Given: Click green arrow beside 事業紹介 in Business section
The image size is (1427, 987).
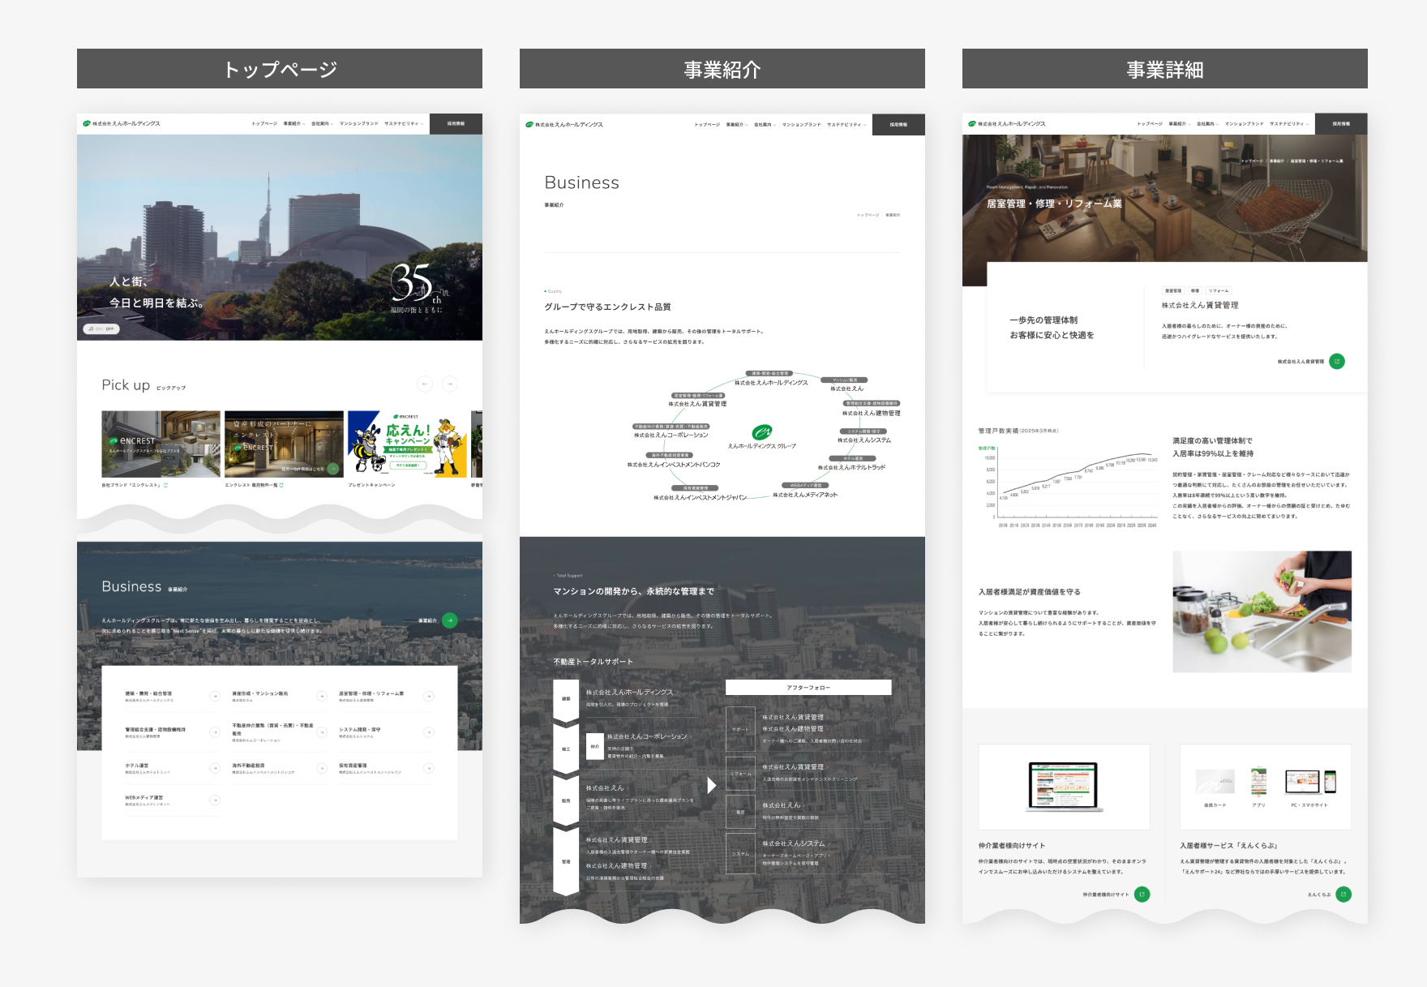Looking at the screenshot, I should 450,620.
